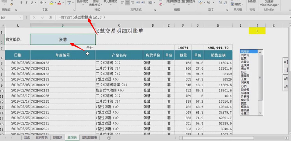Apply red font color button
The height and width of the screenshot is (141, 291).
[59, 3]
